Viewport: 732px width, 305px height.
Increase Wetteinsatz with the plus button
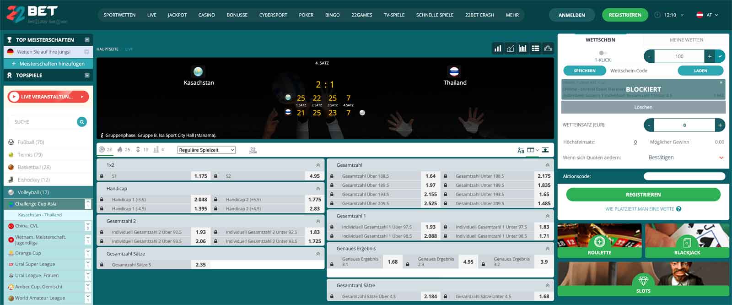720,125
